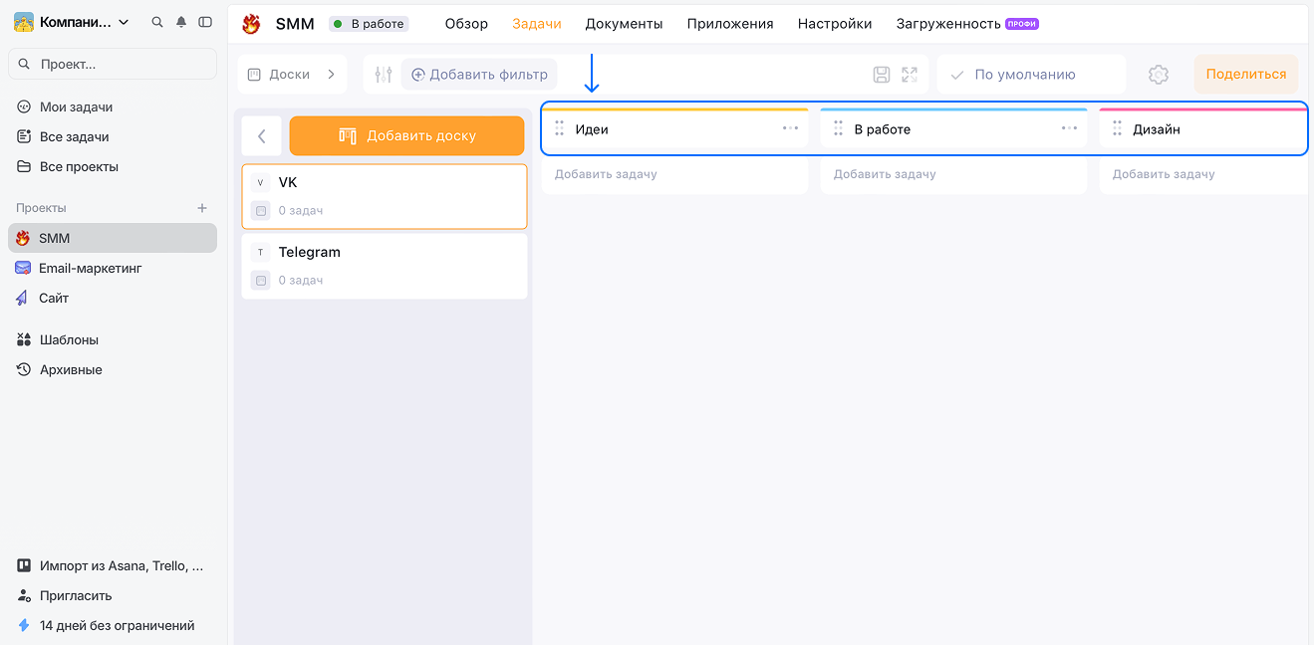The image size is (1314, 645).
Task: Click the ПРОФИ badge
Action: pyautogui.click(x=1022, y=24)
